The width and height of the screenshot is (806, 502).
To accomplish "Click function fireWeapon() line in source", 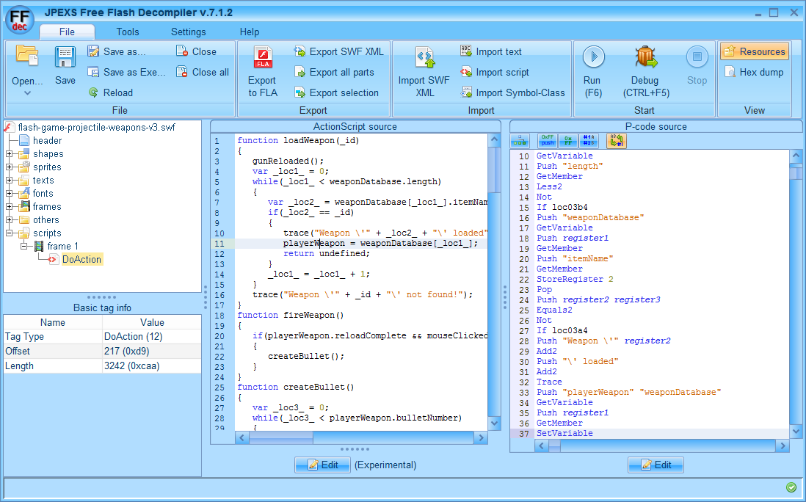I will tap(291, 315).
